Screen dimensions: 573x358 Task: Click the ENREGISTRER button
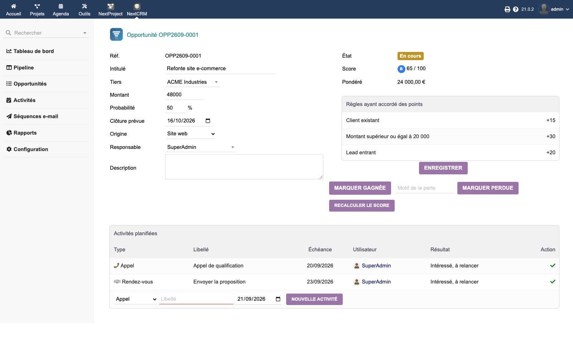click(443, 168)
